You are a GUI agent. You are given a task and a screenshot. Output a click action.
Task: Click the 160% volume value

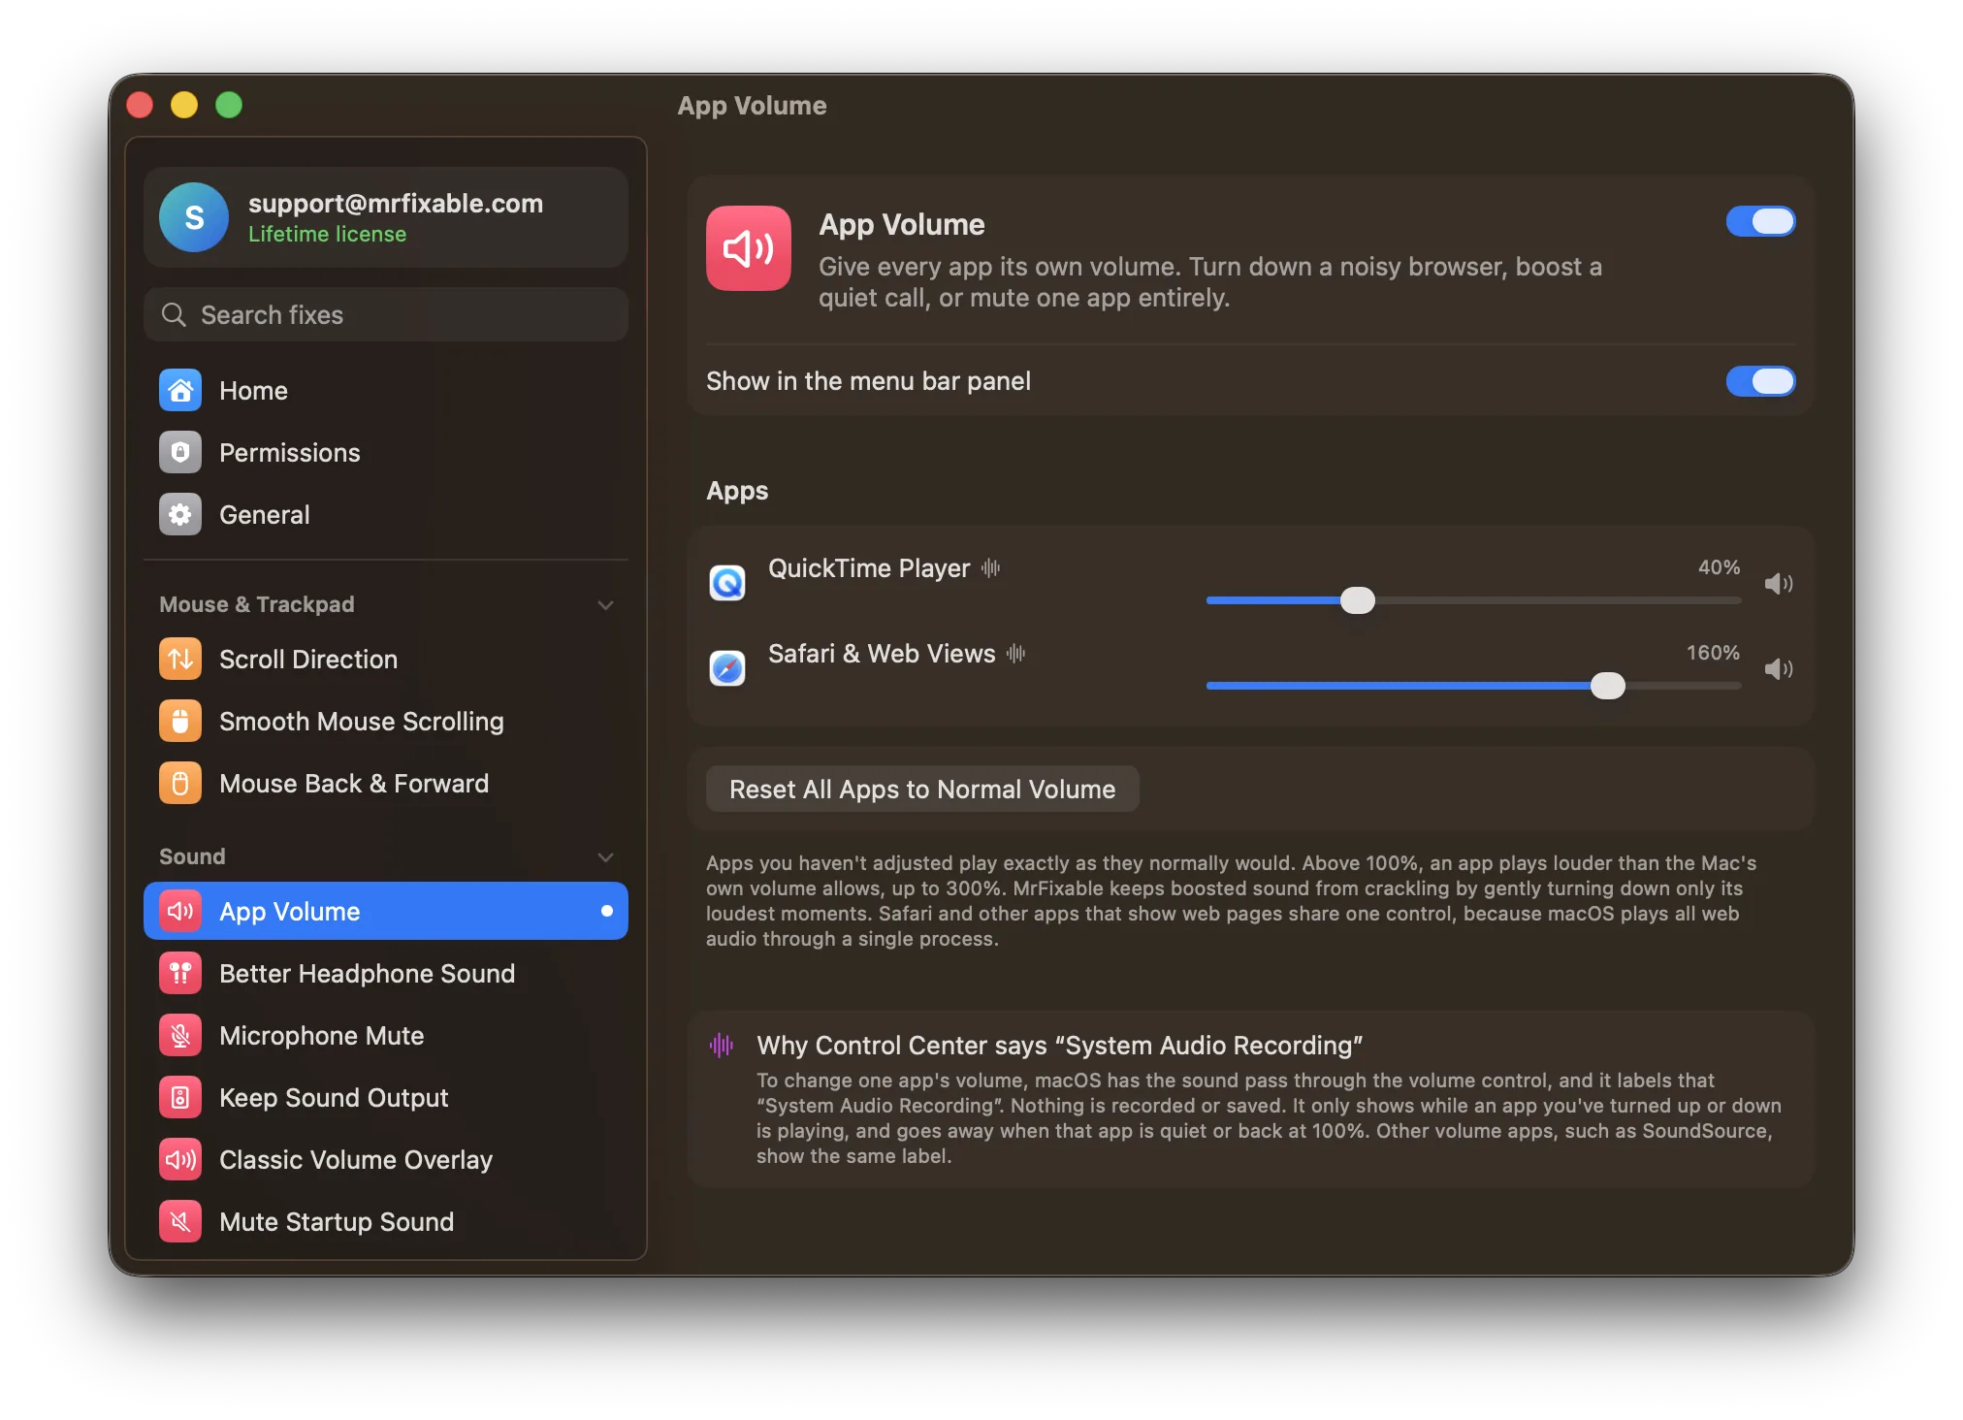click(x=1713, y=653)
